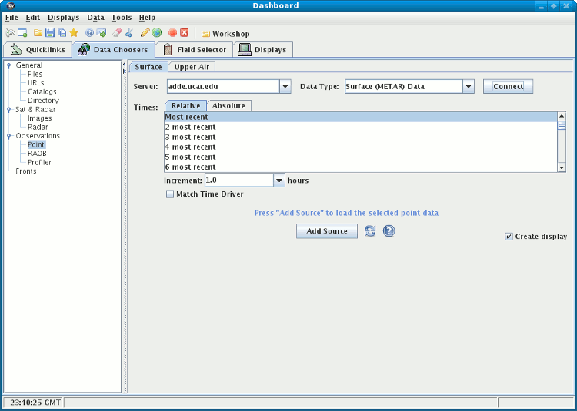Click the blue floppy disk save icon

(50, 33)
